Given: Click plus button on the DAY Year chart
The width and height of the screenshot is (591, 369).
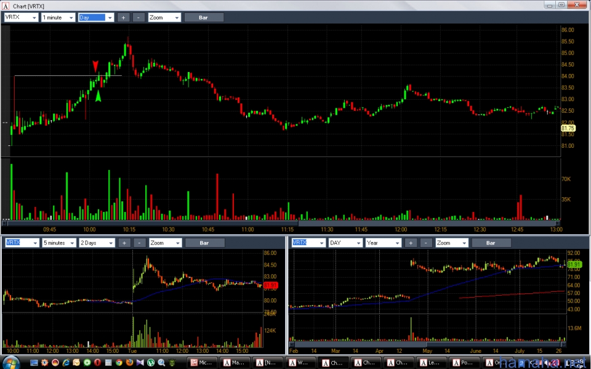Looking at the screenshot, I should pos(411,243).
